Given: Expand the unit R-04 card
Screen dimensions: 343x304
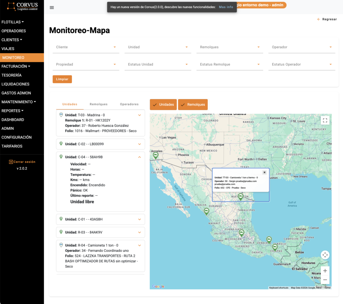Looking at the screenshot, I should click(139, 245).
